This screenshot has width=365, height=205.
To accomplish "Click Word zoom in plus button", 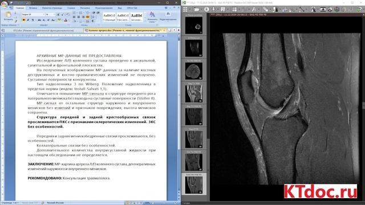I will pos(175,203).
